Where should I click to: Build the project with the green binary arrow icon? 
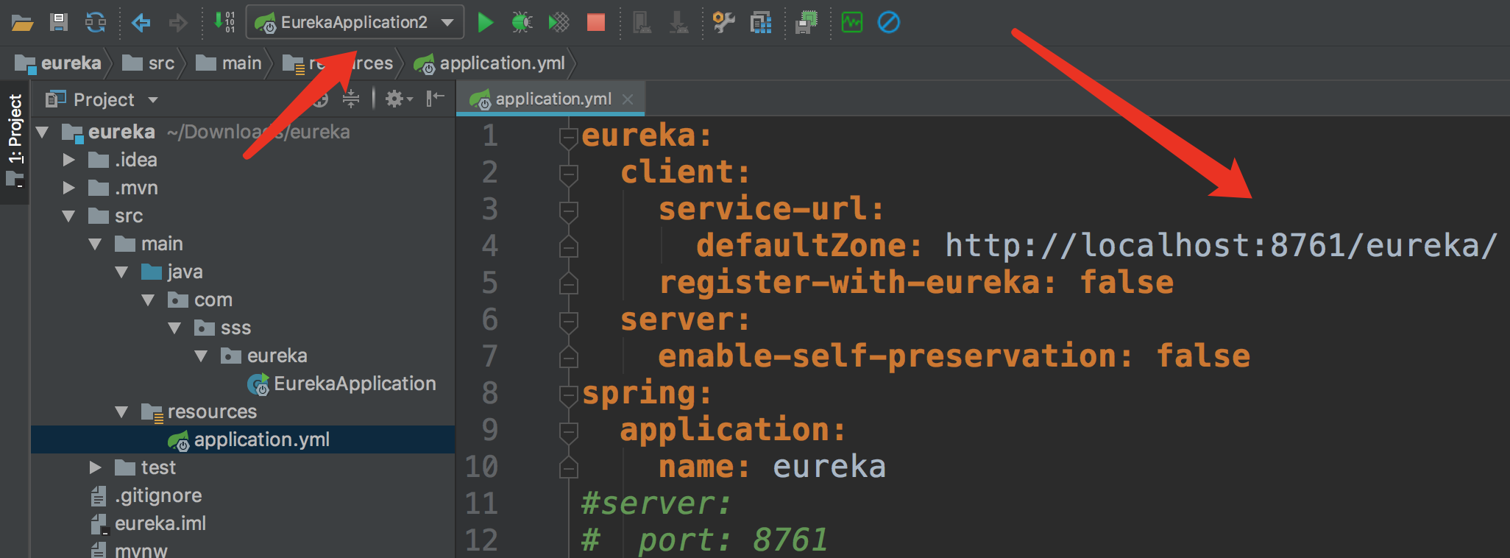(x=224, y=22)
